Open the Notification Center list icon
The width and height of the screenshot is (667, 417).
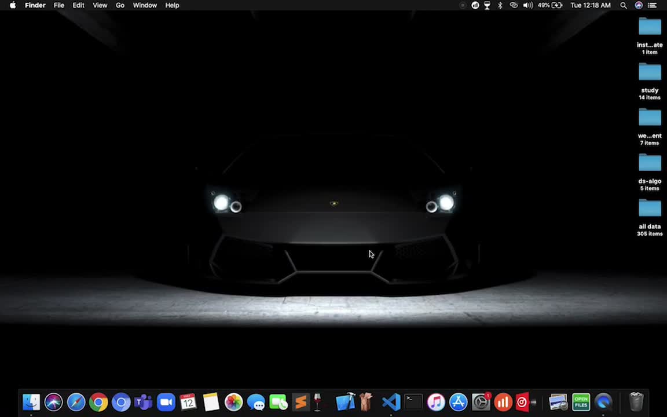point(652,5)
